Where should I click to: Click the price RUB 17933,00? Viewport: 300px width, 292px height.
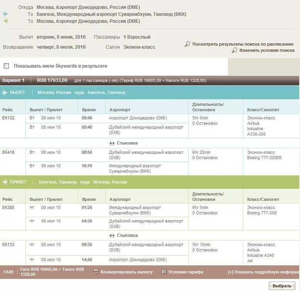click(x=52, y=80)
